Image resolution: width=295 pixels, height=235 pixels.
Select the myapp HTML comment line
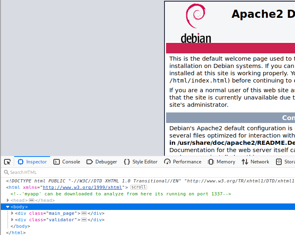pos(120,194)
